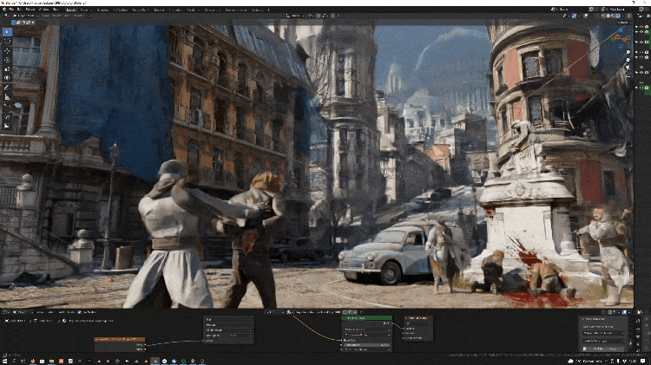Select the Select Box tool

(7, 32)
